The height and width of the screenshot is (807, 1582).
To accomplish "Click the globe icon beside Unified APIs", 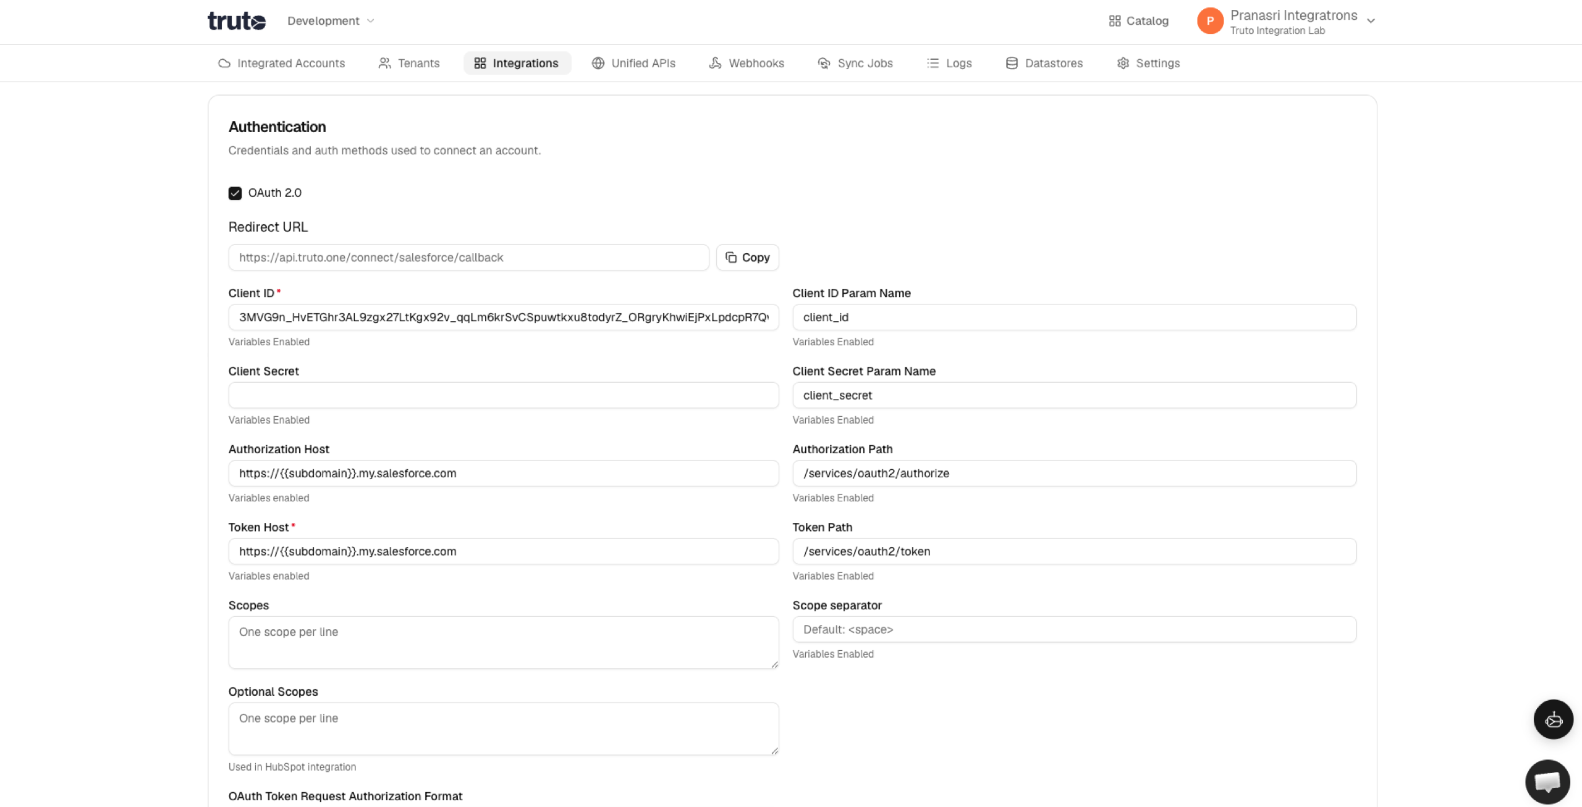I will point(598,63).
